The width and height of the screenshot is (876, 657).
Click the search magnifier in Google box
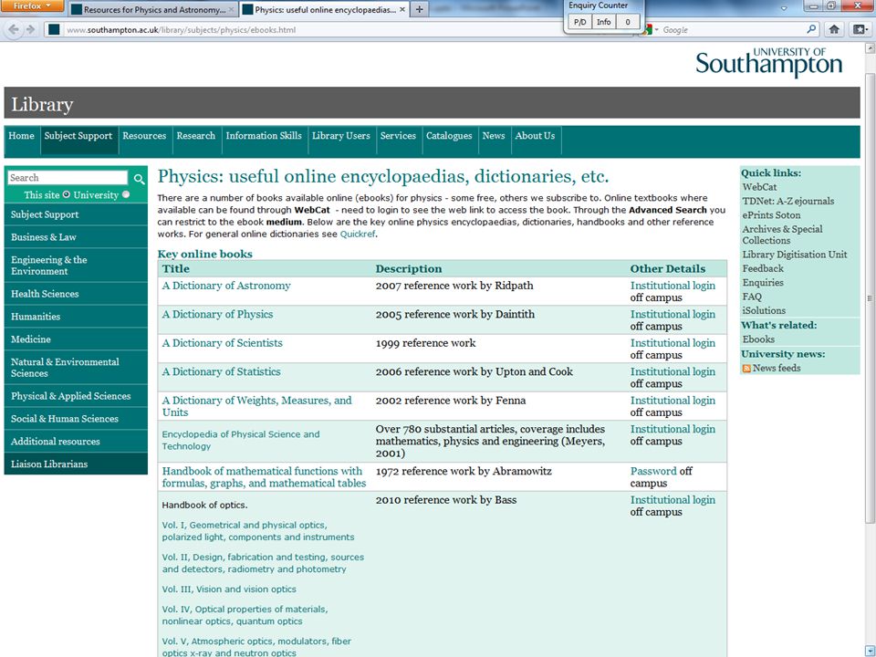[x=811, y=29]
